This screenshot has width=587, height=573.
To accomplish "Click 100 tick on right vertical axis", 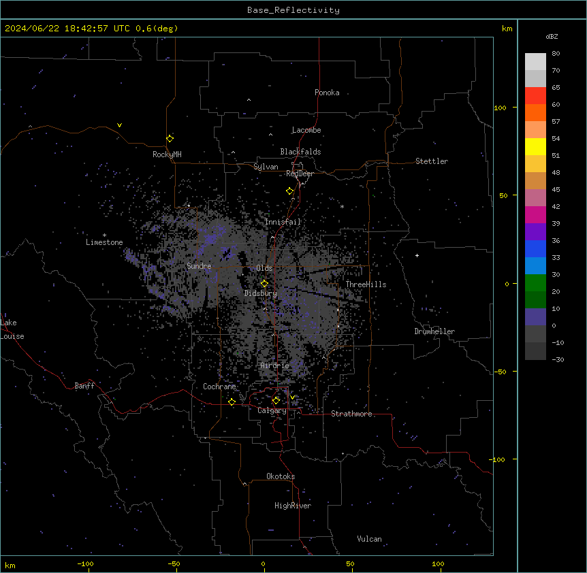I will (500, 108).
